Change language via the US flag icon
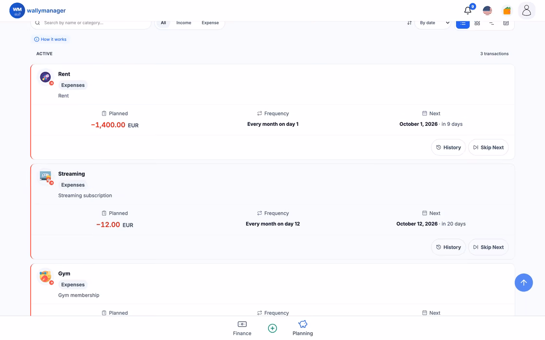Screen dimensions: 545x340 pyautogui.click(x=487, y=10)
